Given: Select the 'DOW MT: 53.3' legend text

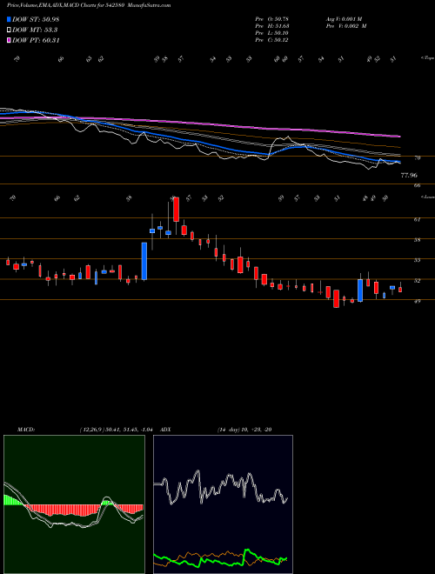Looking at the screenshot, I should point(35,30).
